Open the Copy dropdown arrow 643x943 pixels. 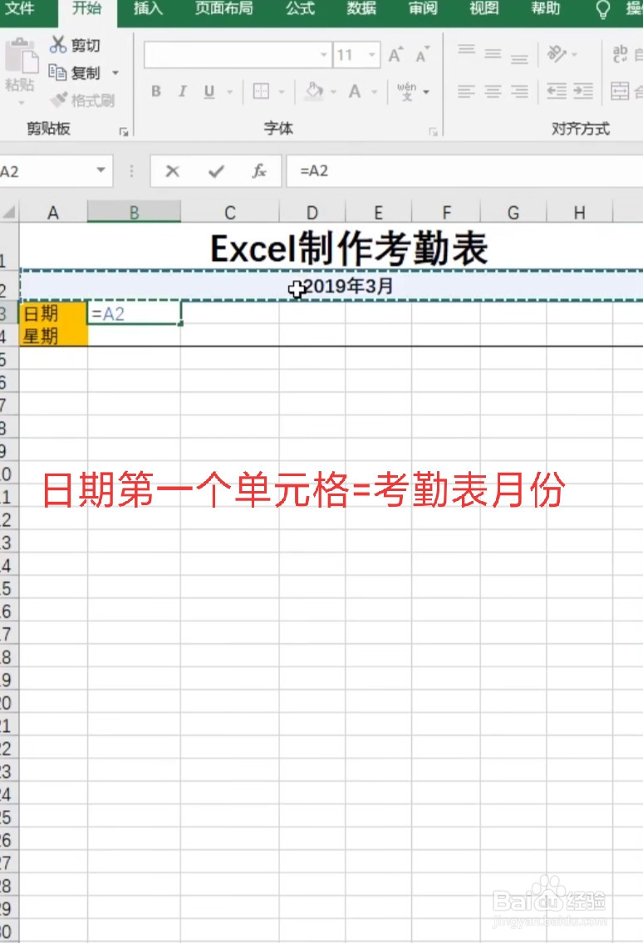click(x=115, y=73)
